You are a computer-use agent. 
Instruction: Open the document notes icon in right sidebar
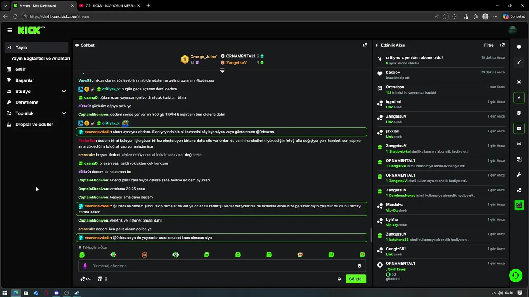519,113
